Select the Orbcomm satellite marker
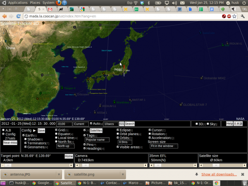This screenshot has height=186, width=248. pos(75,95)
